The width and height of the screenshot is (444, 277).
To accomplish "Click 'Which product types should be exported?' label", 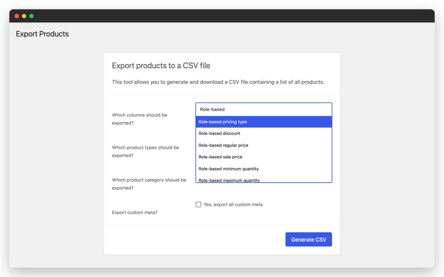I will click(x=145, y=151).
